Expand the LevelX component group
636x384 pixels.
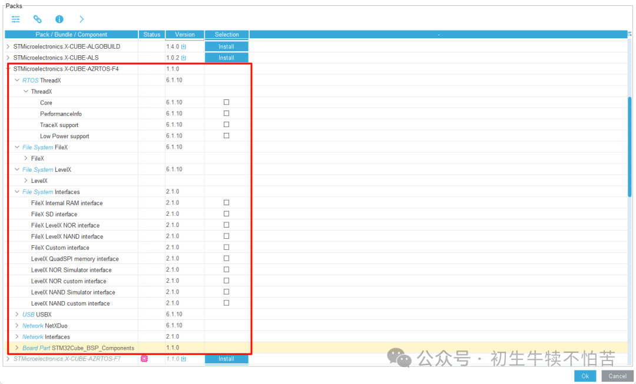pos(26,181)
